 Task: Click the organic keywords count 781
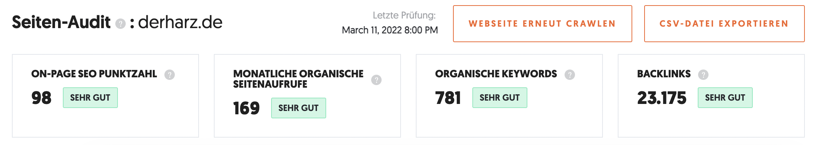[x=448, y=98]
